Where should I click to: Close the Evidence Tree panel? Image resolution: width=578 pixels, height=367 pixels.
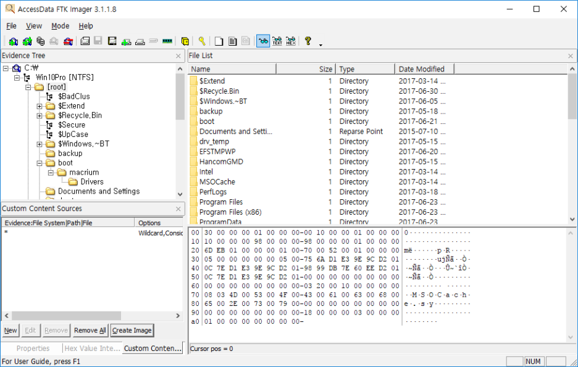click(178, 56)
